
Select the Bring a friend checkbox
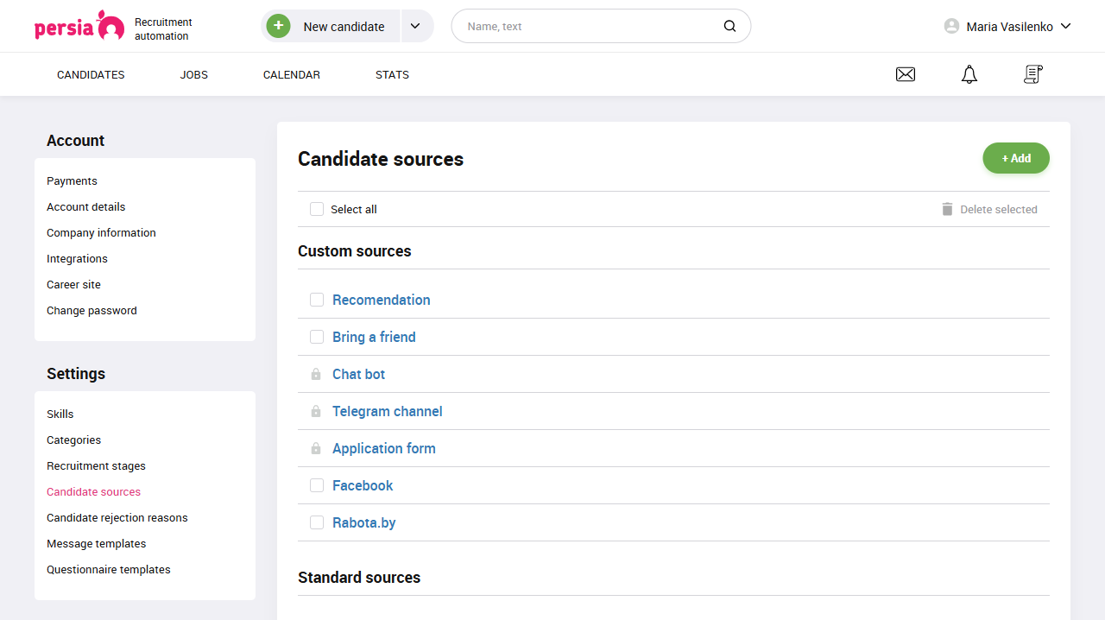tap(317, 337)
